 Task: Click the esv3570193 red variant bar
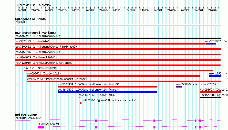point(110,44)
